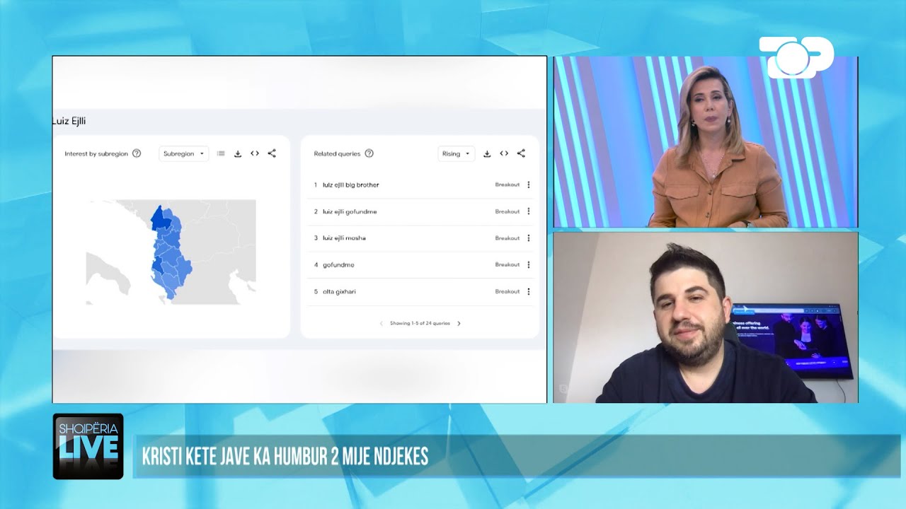Image resolution: width=906 pixels, height=509 pixels.
Task: Open the Rising dropdown
Action: click(x=457, y=153)
